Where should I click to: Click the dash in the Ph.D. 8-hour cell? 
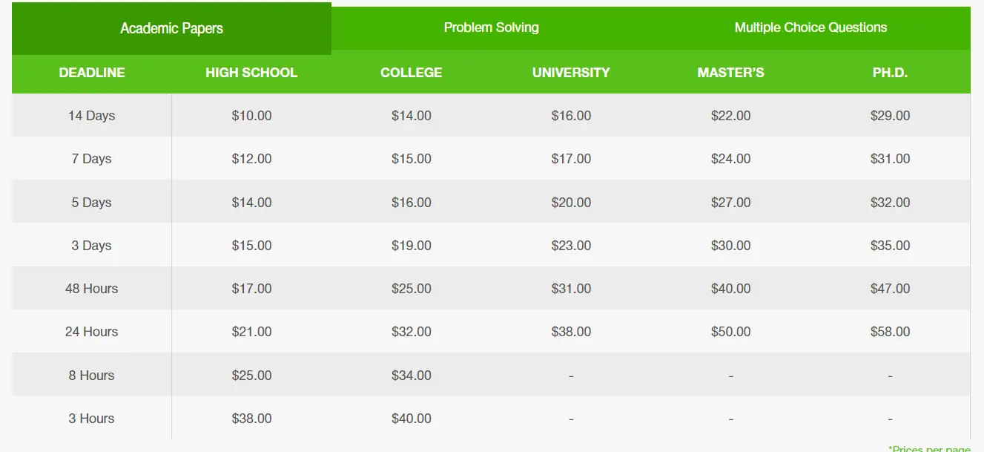point(890,375)
